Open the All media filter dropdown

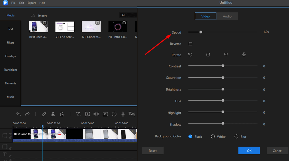tap(128, 15)
